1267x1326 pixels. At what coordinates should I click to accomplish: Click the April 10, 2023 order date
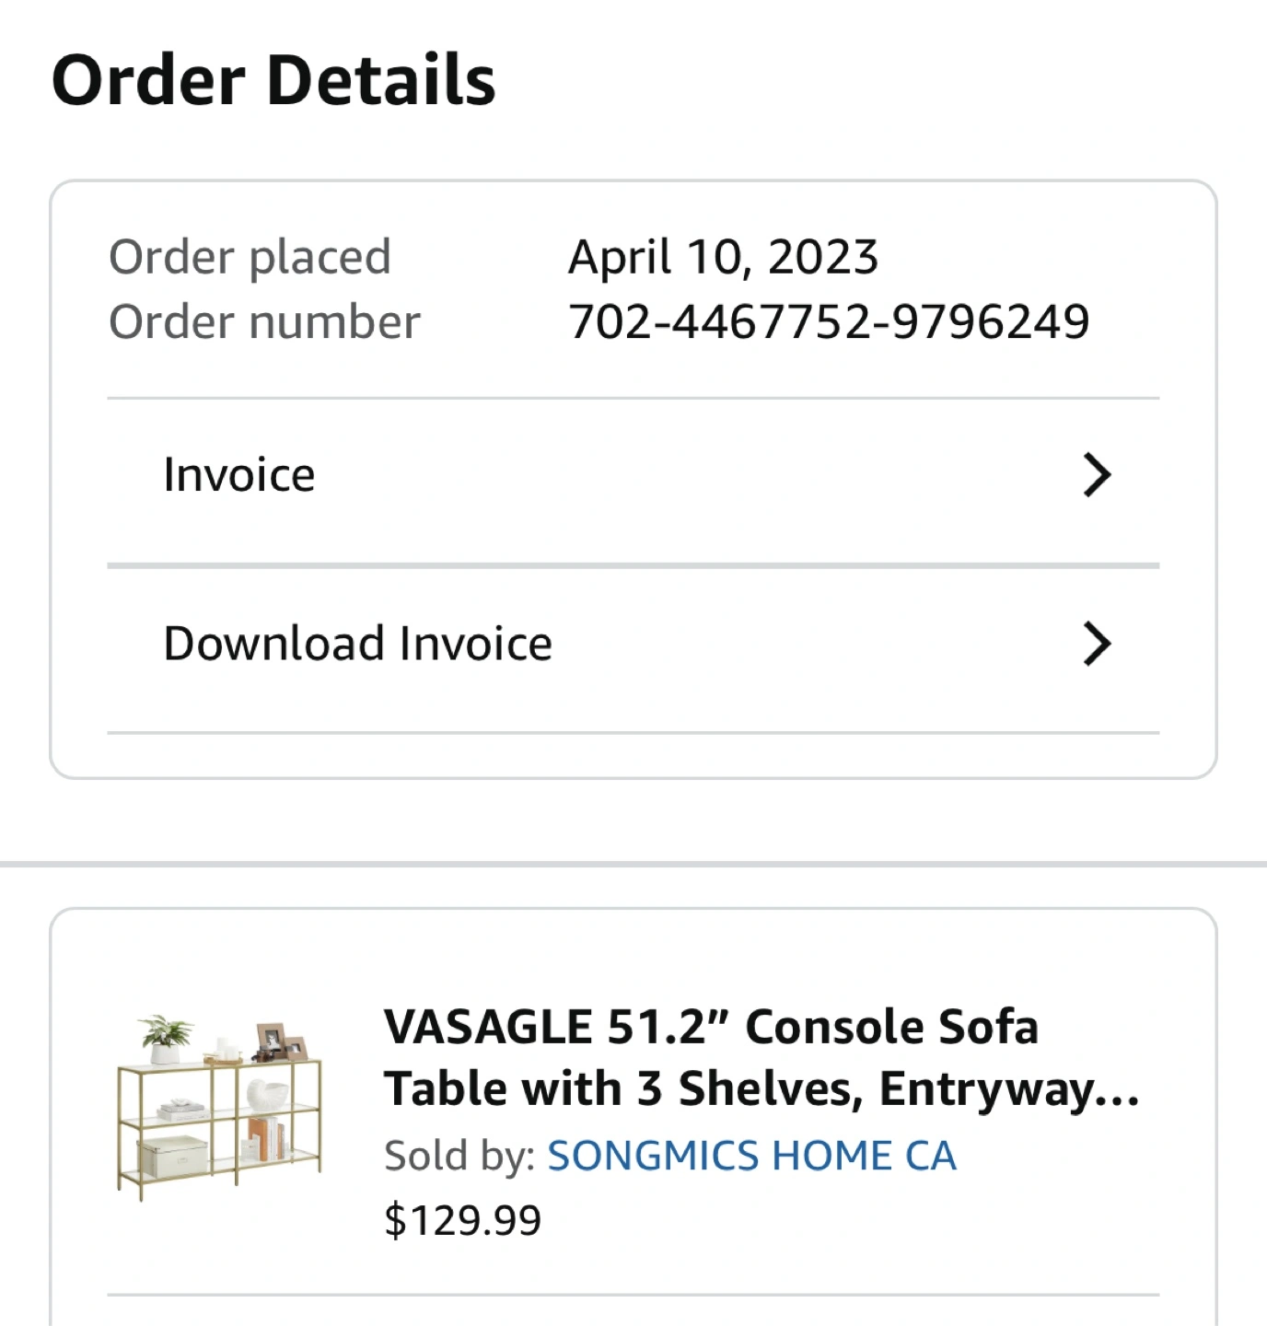coord(723,257)
